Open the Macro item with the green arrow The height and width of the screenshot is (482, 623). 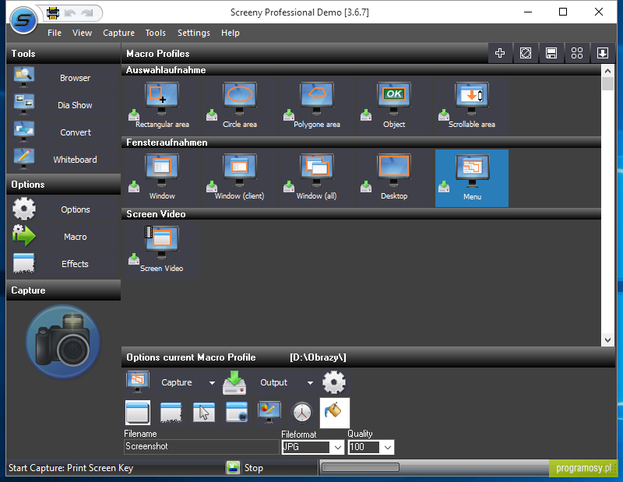[64, 237]
